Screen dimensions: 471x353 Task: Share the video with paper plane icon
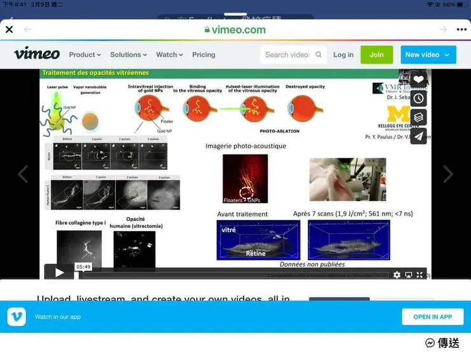(418, 136)
